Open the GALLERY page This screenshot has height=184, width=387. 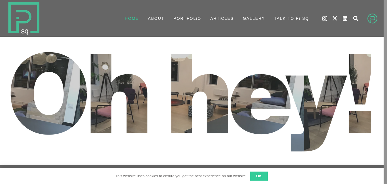point(254,18)
